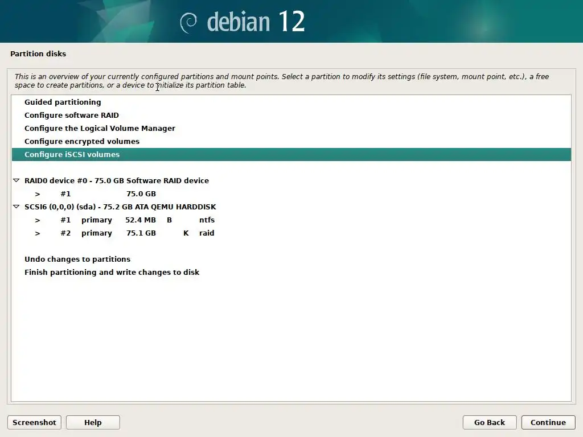Click arrow beside ntfs partition #1
583x437 pixels.
click(x=38, y=220)
